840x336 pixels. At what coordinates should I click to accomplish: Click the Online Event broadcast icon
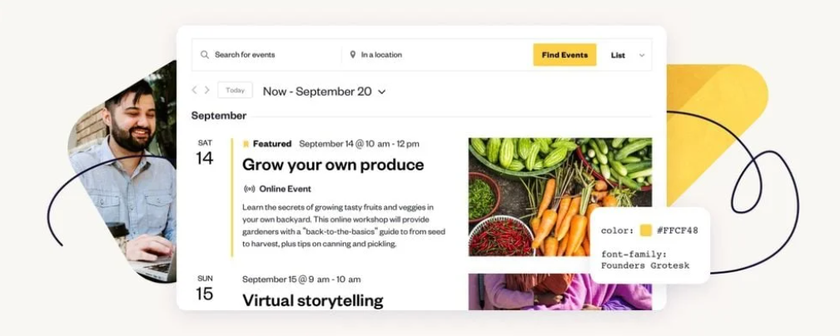(249, 189)
